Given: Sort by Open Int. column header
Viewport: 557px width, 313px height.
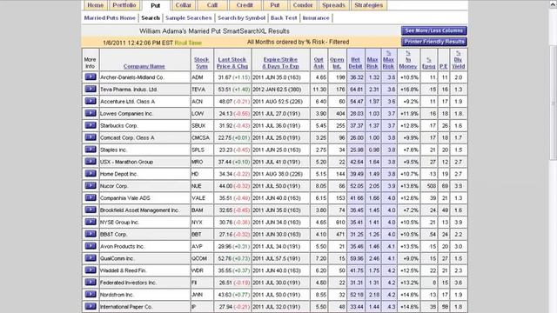Looking at the screenshot, I should [337, 63].
